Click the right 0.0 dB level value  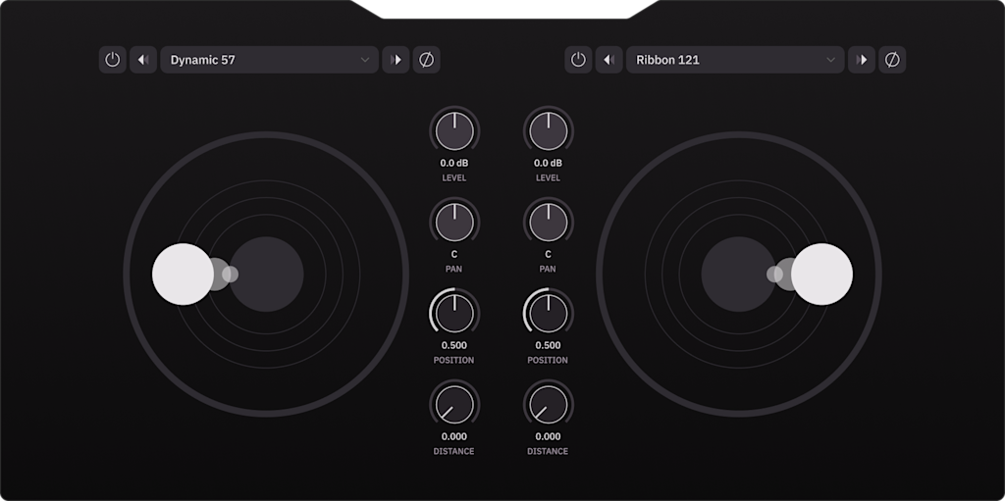click(548, 164)
